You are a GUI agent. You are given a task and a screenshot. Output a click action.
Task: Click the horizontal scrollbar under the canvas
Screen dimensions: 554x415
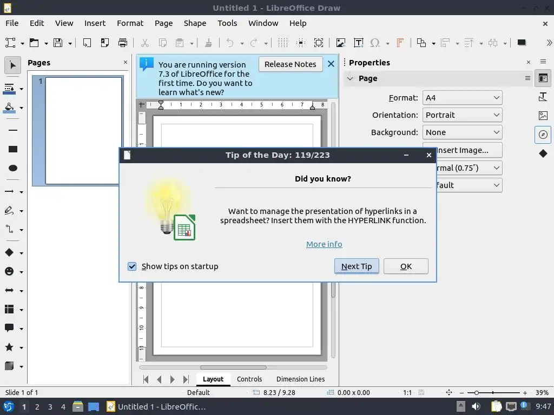(233, 367)
